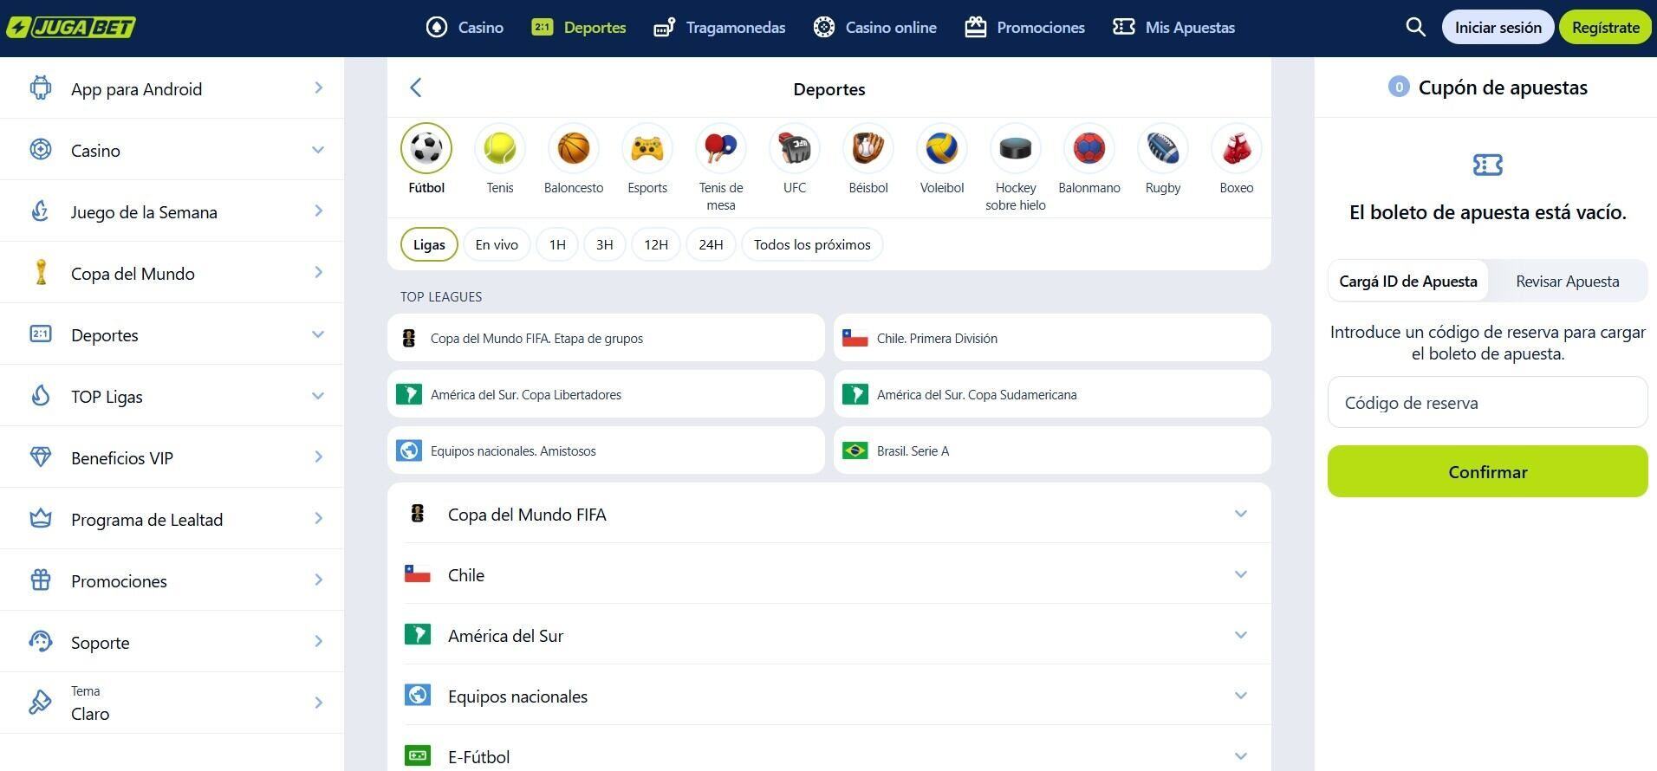The image size is (1657, 771).
Task: Pick the Tenis de mesa icon
Action: (x=721, y=148)
